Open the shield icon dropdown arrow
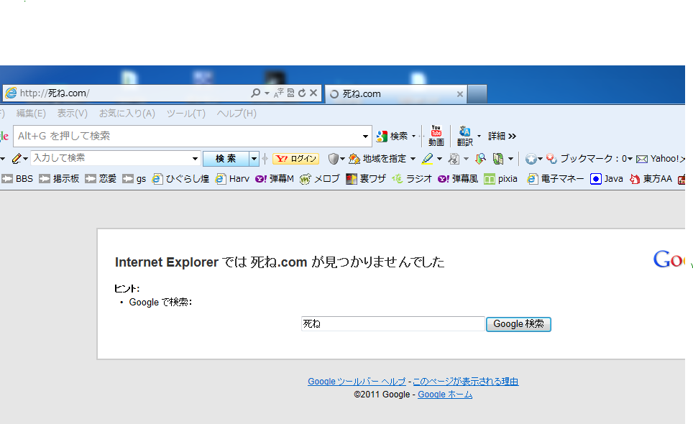 [342, 159]
